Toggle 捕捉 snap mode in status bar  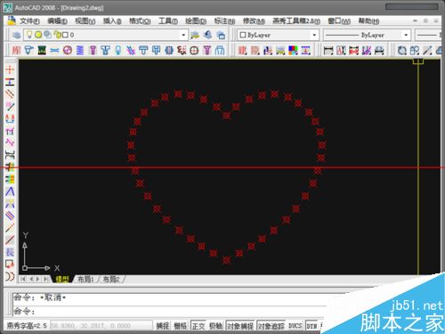point(163,326)
